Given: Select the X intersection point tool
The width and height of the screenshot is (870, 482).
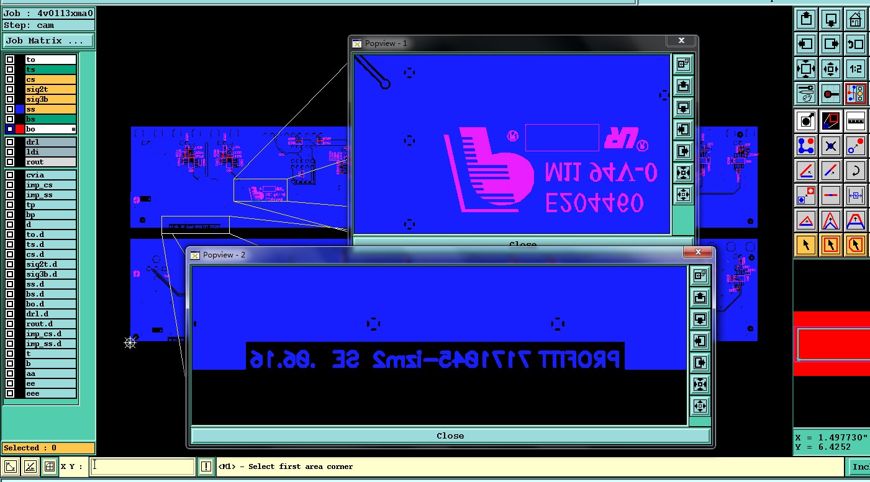Looking at the screenshot, I should click(x=831, y=145).
